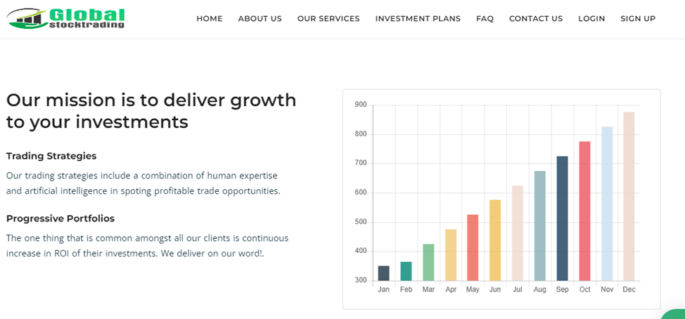The width and height of the screenshot is (685, 319).
Task: Click the green March bar
Action: [428, 263]
